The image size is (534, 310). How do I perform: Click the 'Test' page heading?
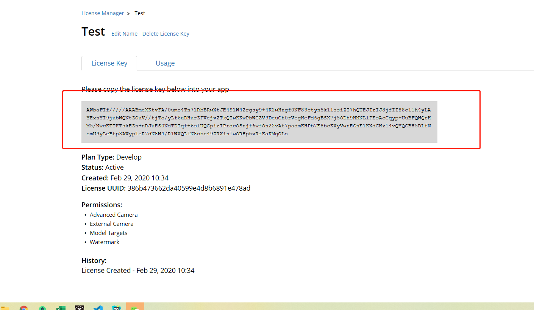point(93,31)
